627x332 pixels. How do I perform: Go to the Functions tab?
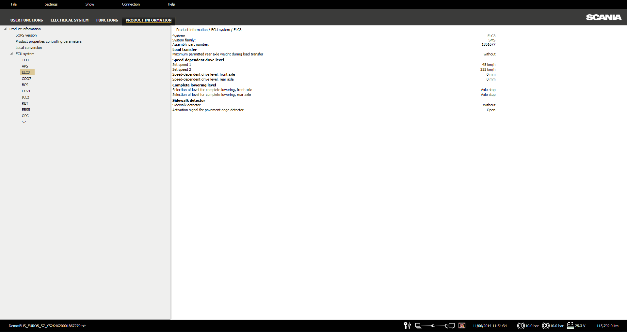(107, 20)
